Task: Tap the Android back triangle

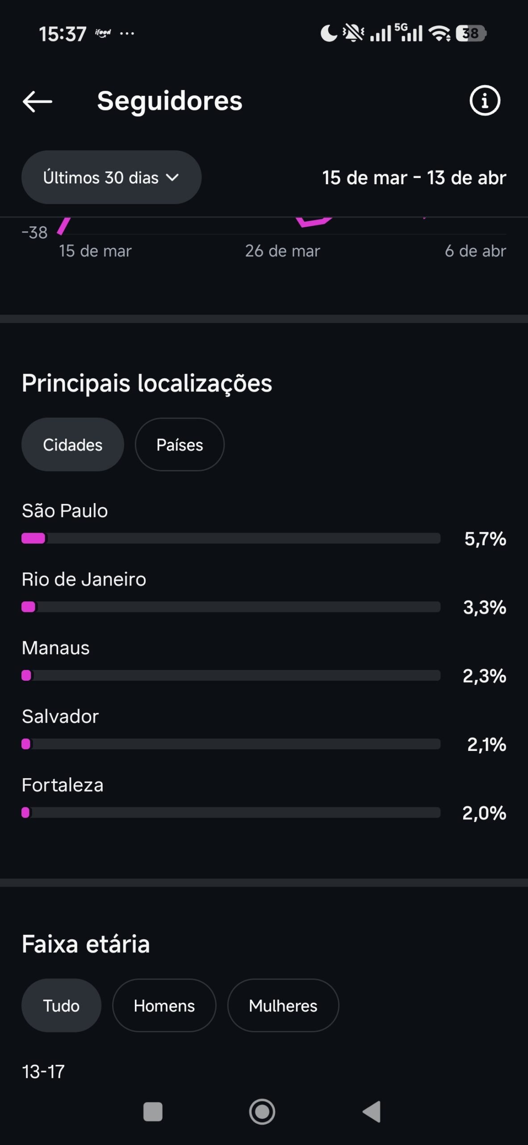Action: [x=372, y=1111]
